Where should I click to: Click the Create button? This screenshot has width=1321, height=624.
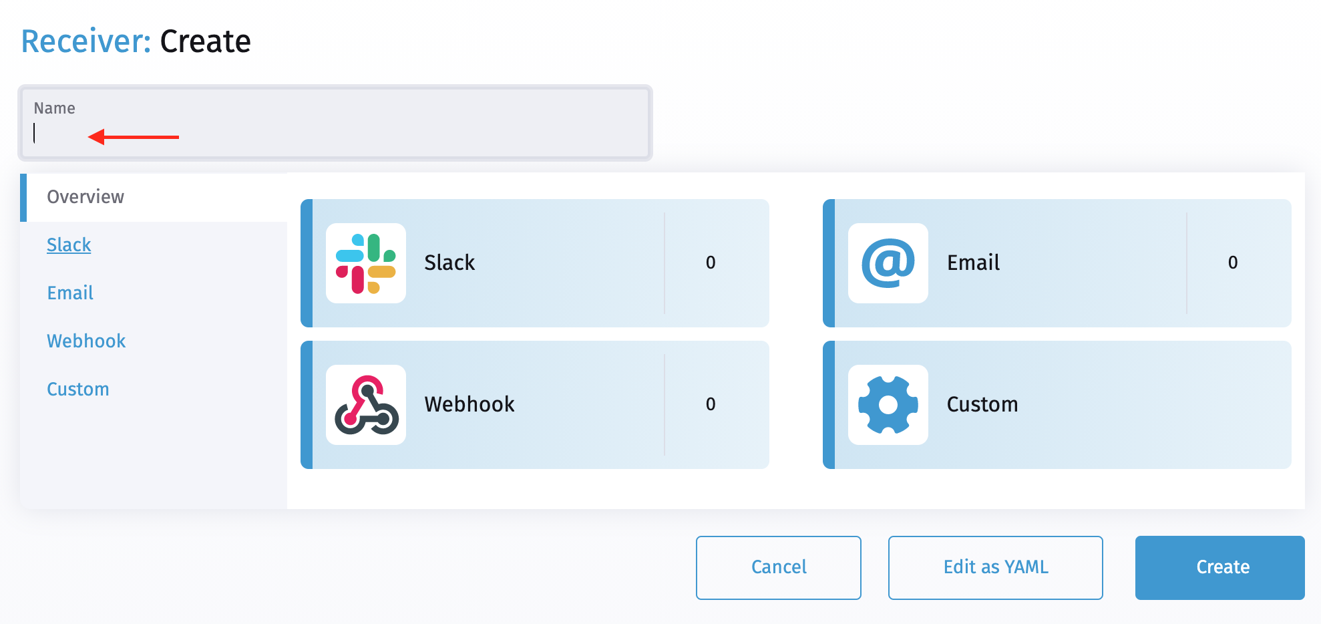coord(1220,567)
